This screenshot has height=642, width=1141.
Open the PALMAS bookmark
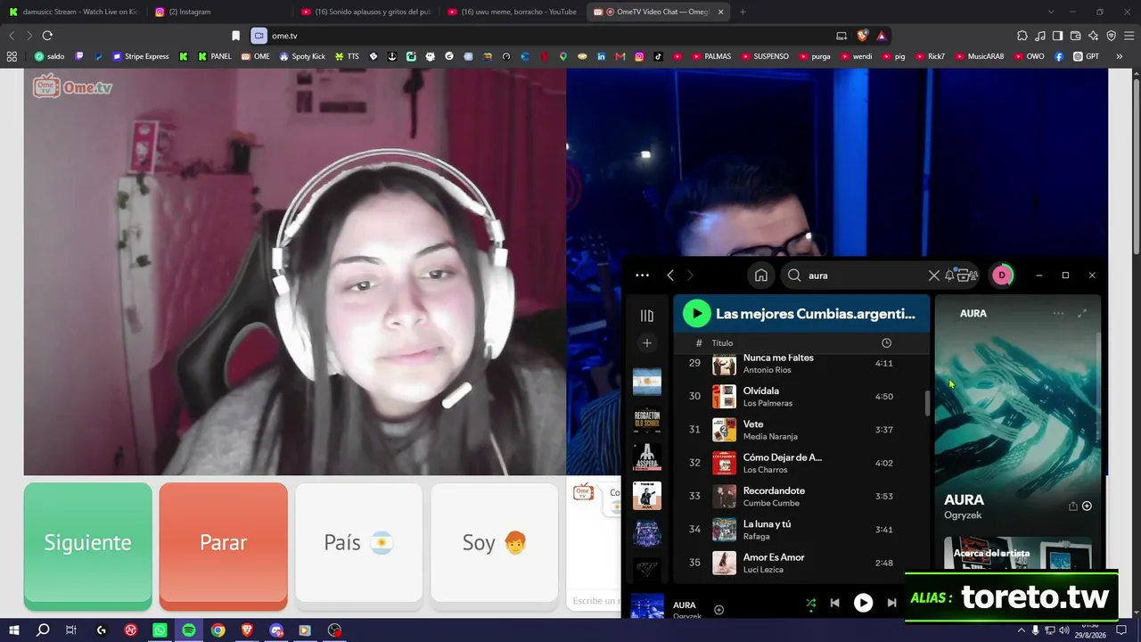[x=711, y=56]
